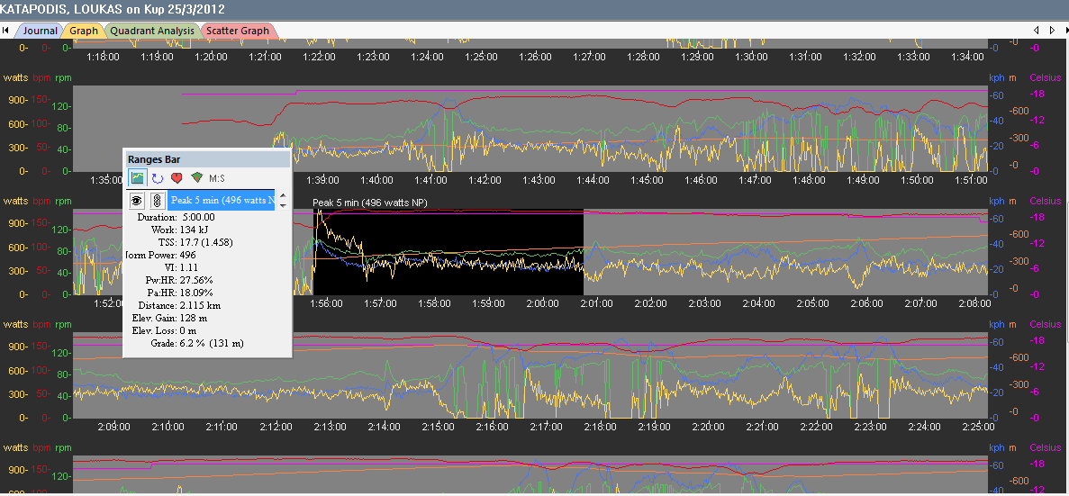Step down in the ranges list spinner
Screen dimensions: 1069x496
click(283, 205)
